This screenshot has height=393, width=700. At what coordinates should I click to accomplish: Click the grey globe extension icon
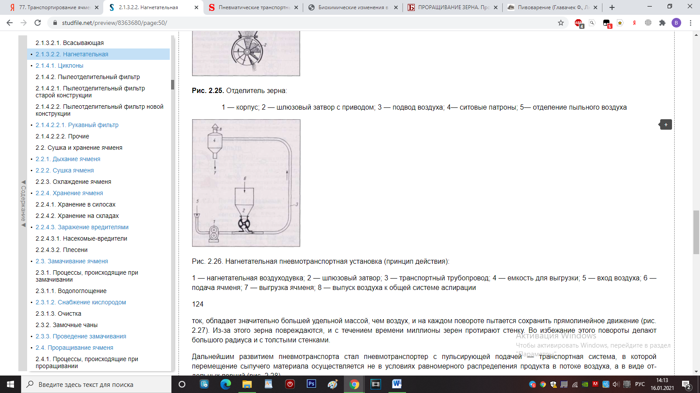click(x=648, y=23)
